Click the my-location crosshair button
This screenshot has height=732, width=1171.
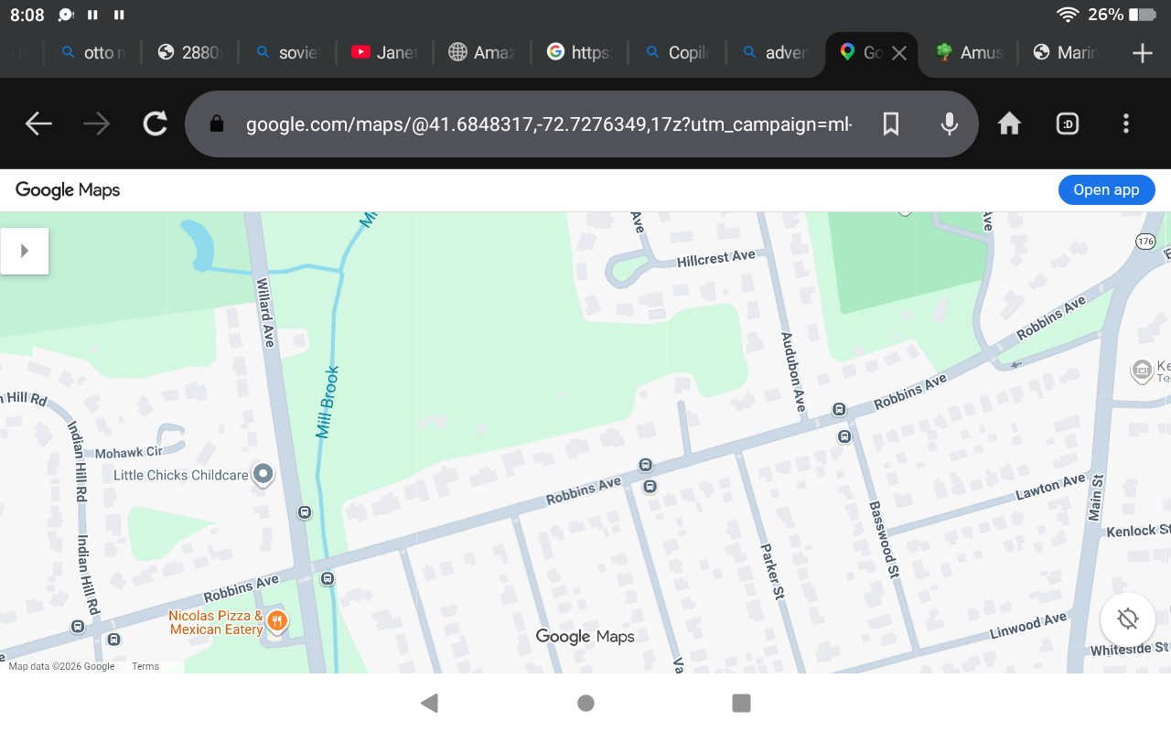[1128, 619]
